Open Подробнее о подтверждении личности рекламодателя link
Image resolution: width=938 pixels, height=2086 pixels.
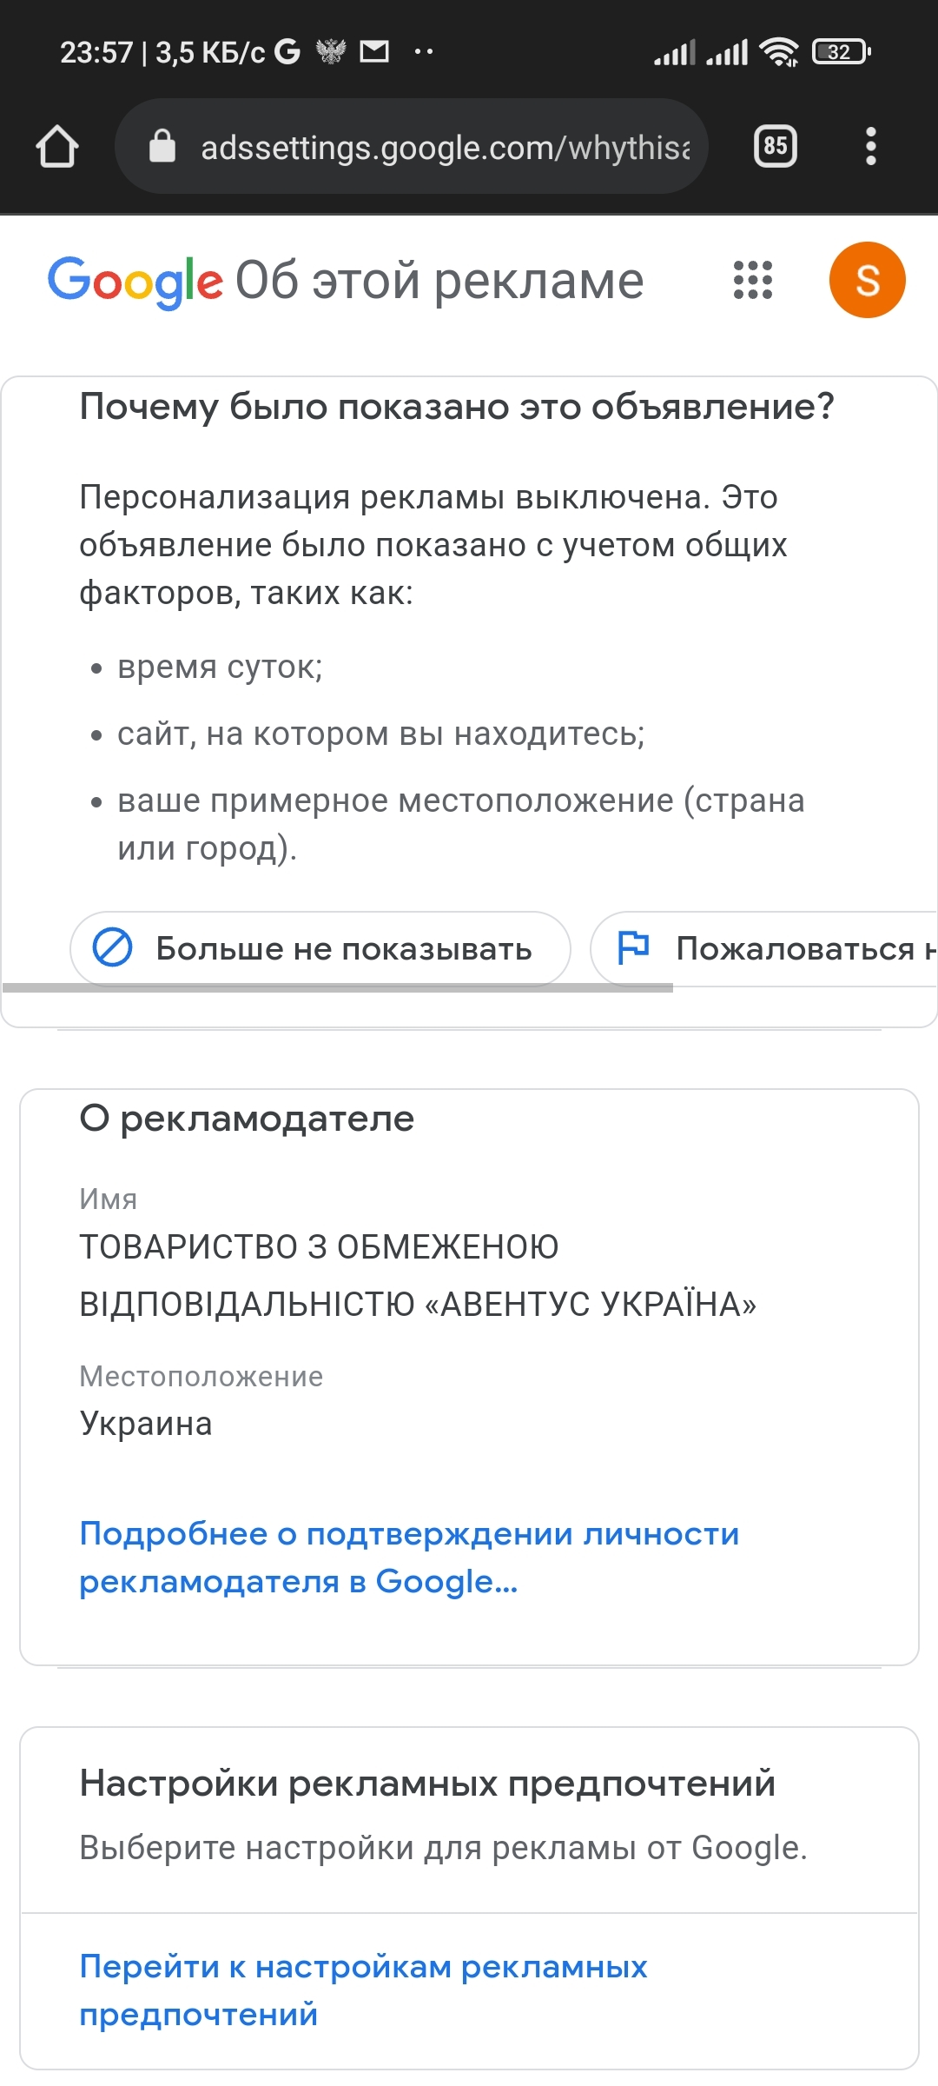[409, 1558]
